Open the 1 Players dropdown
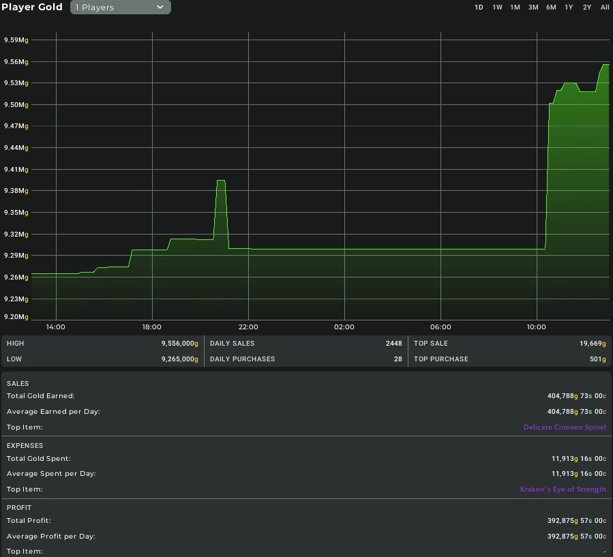613x557 pixels. (121, 7)
